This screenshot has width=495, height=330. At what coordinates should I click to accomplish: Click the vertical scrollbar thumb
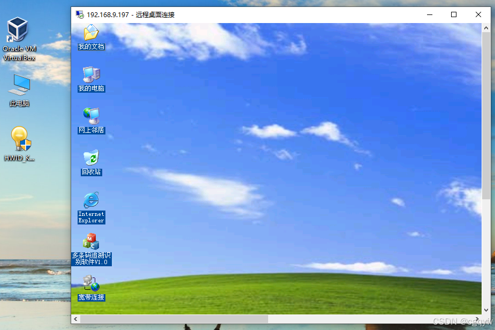486,115
